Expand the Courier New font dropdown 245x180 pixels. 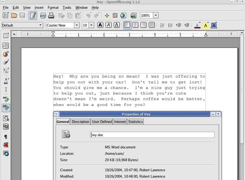coord(77,25)
